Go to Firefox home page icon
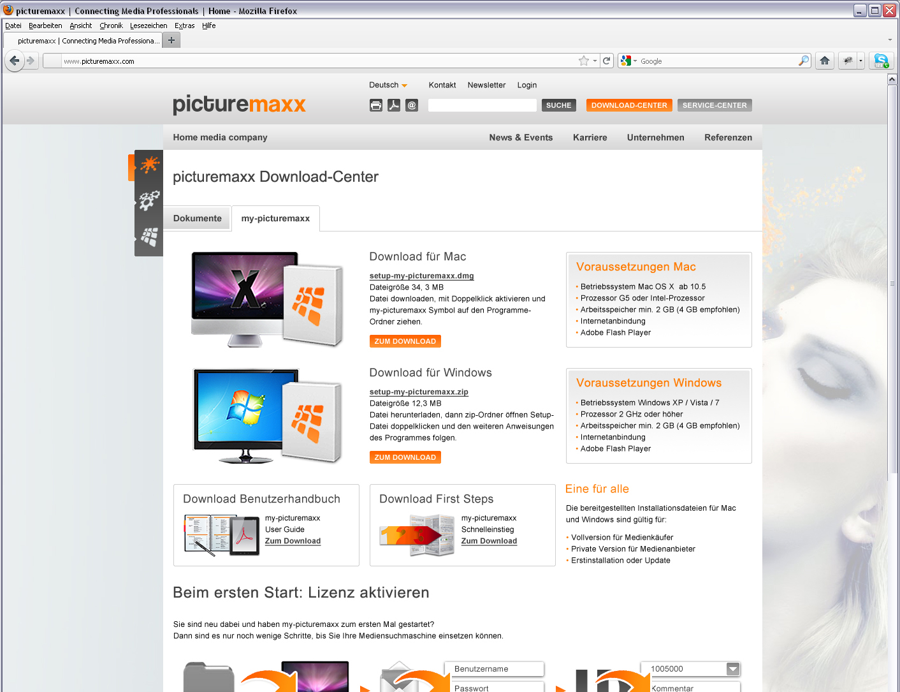Viewport: 900px width, 692px height. pyautogui.click(x=825, y=61)
